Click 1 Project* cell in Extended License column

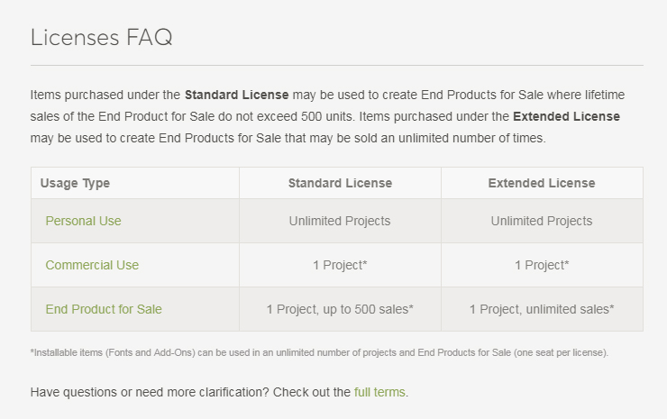click(542, 265)
